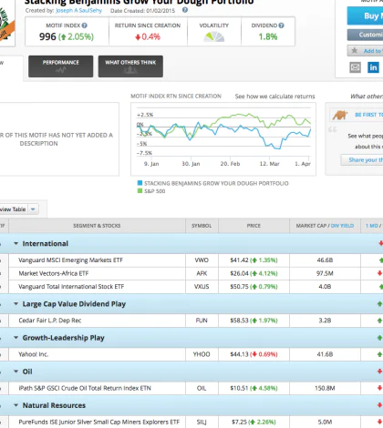Share on LinkedIn icon

(x=373, y=67)
